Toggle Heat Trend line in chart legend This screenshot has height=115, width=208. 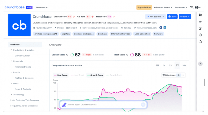point(77,75)
